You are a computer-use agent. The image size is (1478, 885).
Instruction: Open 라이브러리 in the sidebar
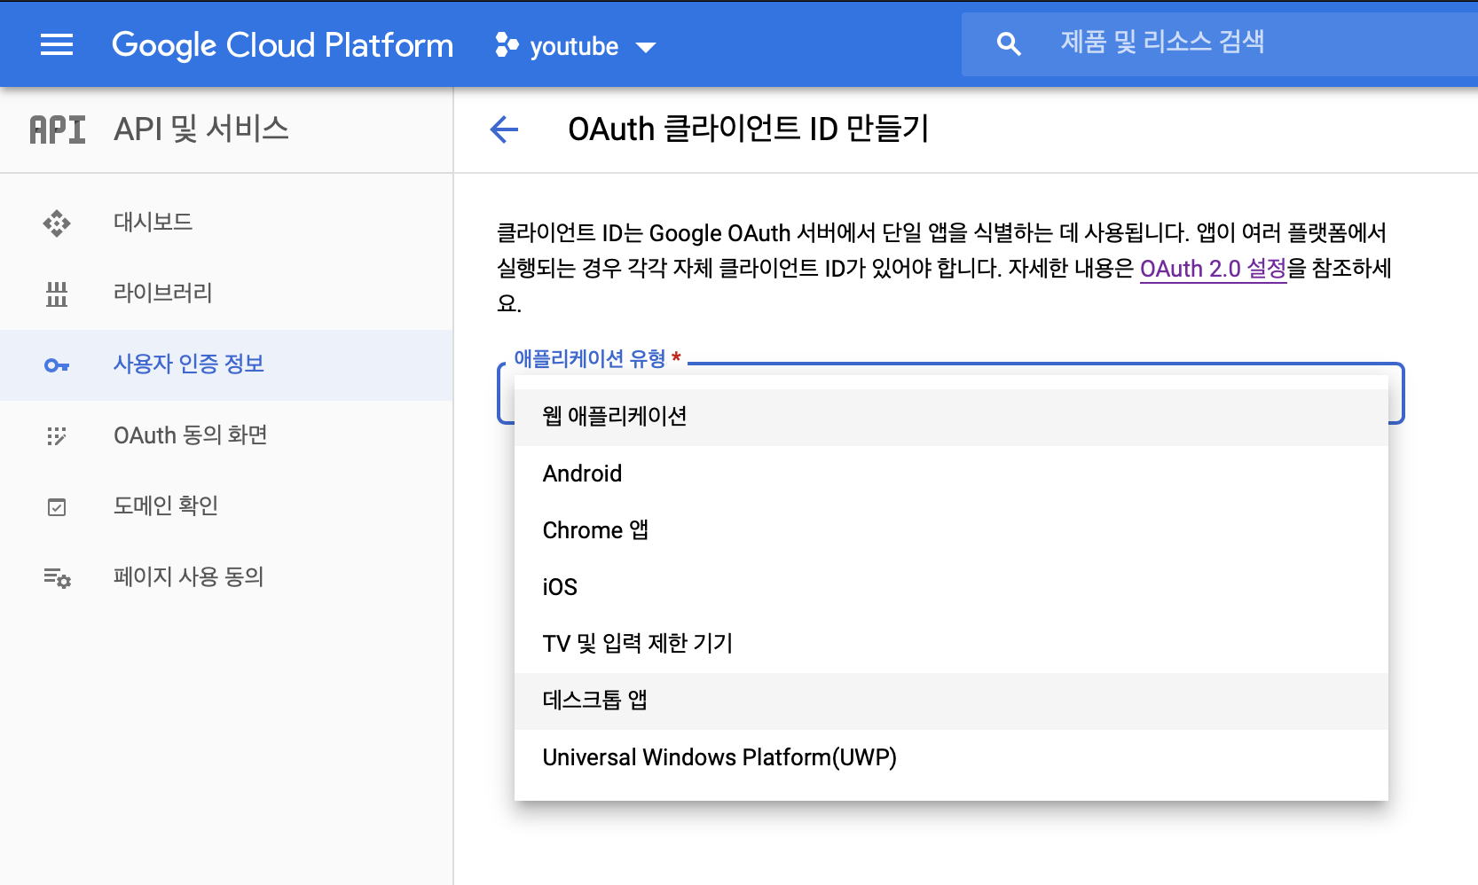(x=226, y=294)
